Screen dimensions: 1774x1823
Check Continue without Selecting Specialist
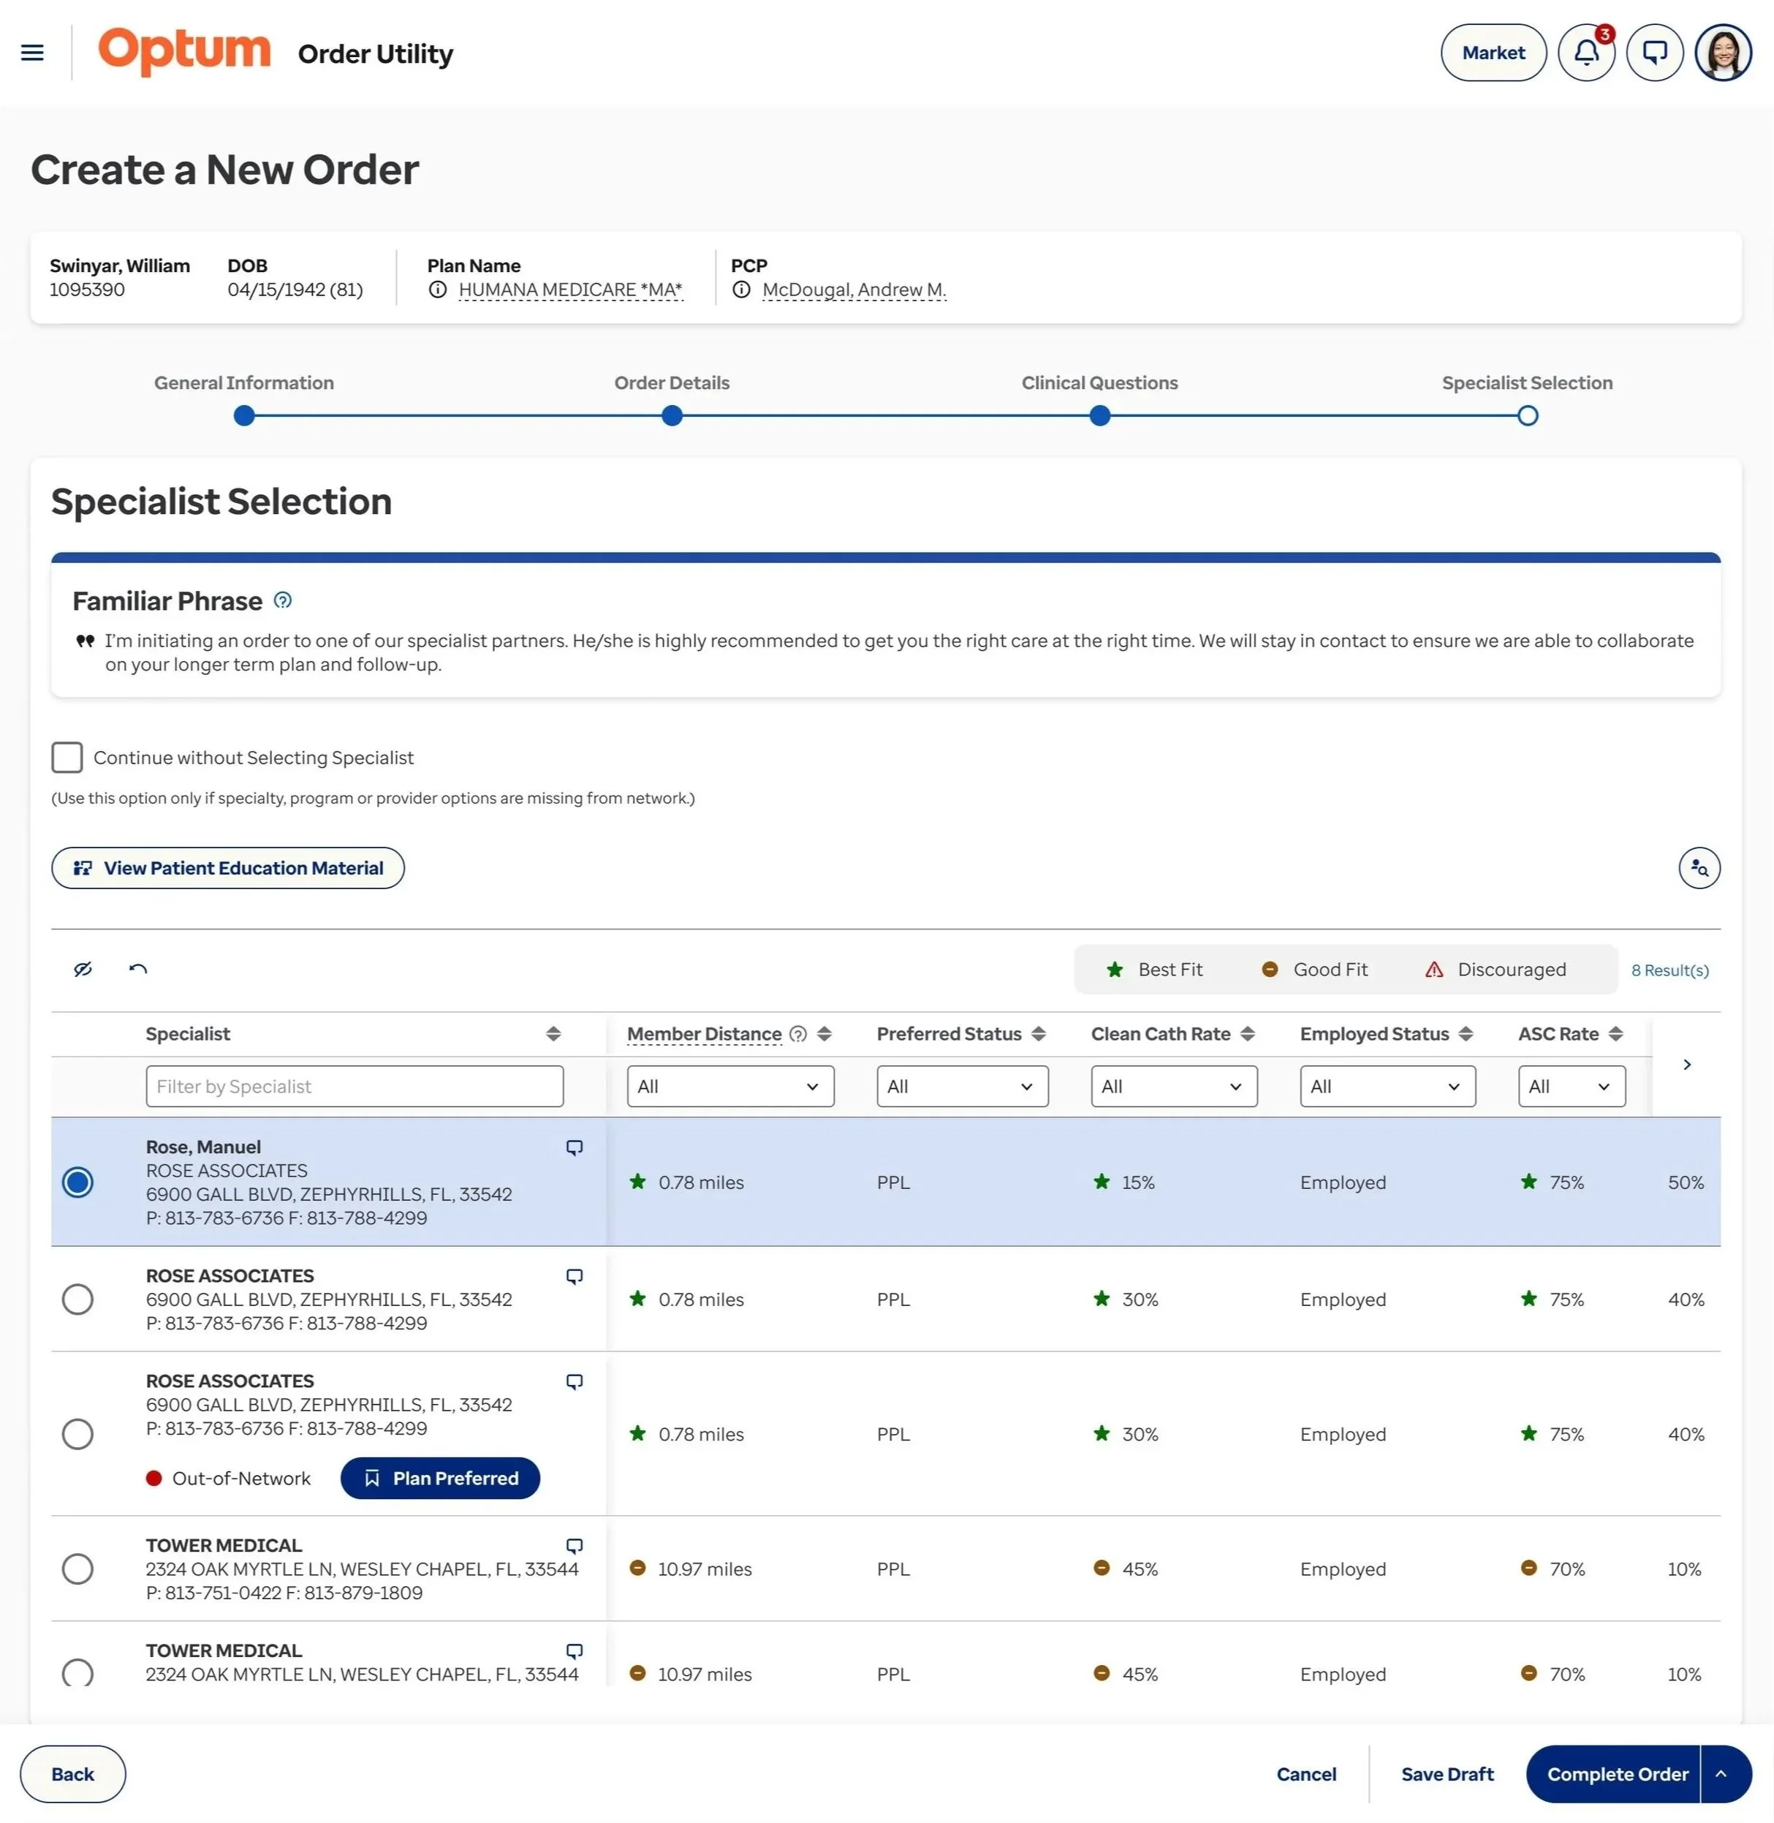pyautogui.click(x=67, y=758)
